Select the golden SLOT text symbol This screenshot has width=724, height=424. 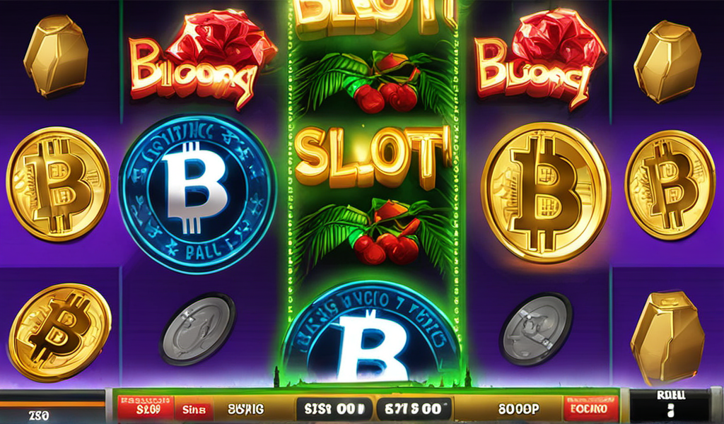click(x=372, y=155)
